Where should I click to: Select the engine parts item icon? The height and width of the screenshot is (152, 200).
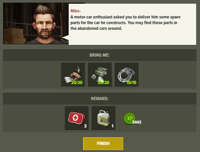click(x=100, y=75)
